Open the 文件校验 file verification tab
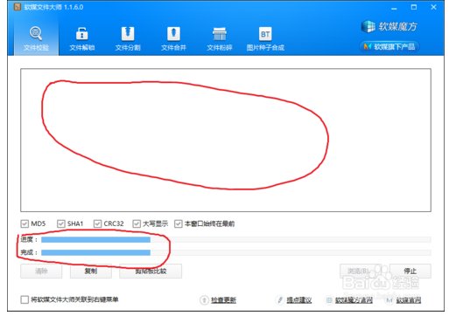The height and width of the screenshot is (316, 449). pyautogui.click(x=36, y=38)
